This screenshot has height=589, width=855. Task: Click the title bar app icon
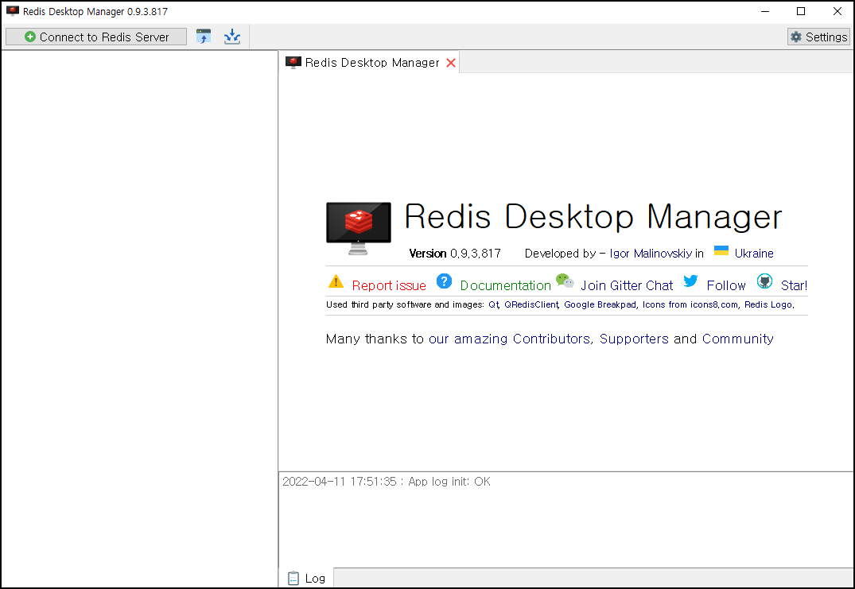13,11
